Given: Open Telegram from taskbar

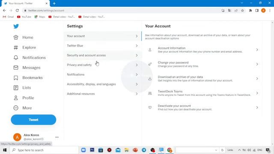Looking at the screenshot, I should [144, 150].
